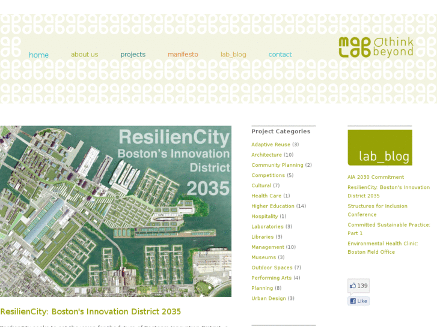Viewport: 437px width, 327px height.
Task: Select the Competitions category
Action: point(268,175)
